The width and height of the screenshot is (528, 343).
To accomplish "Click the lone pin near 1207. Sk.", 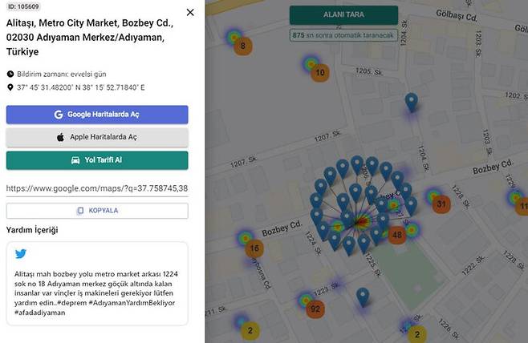I will (x=412, y=102).
